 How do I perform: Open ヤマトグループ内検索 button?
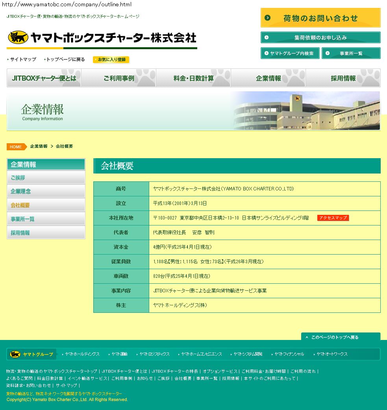(x=290, y=53)
